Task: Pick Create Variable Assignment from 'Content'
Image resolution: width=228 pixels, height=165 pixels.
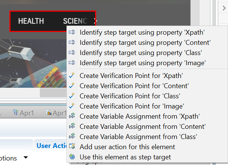Action: click(143, 127)
